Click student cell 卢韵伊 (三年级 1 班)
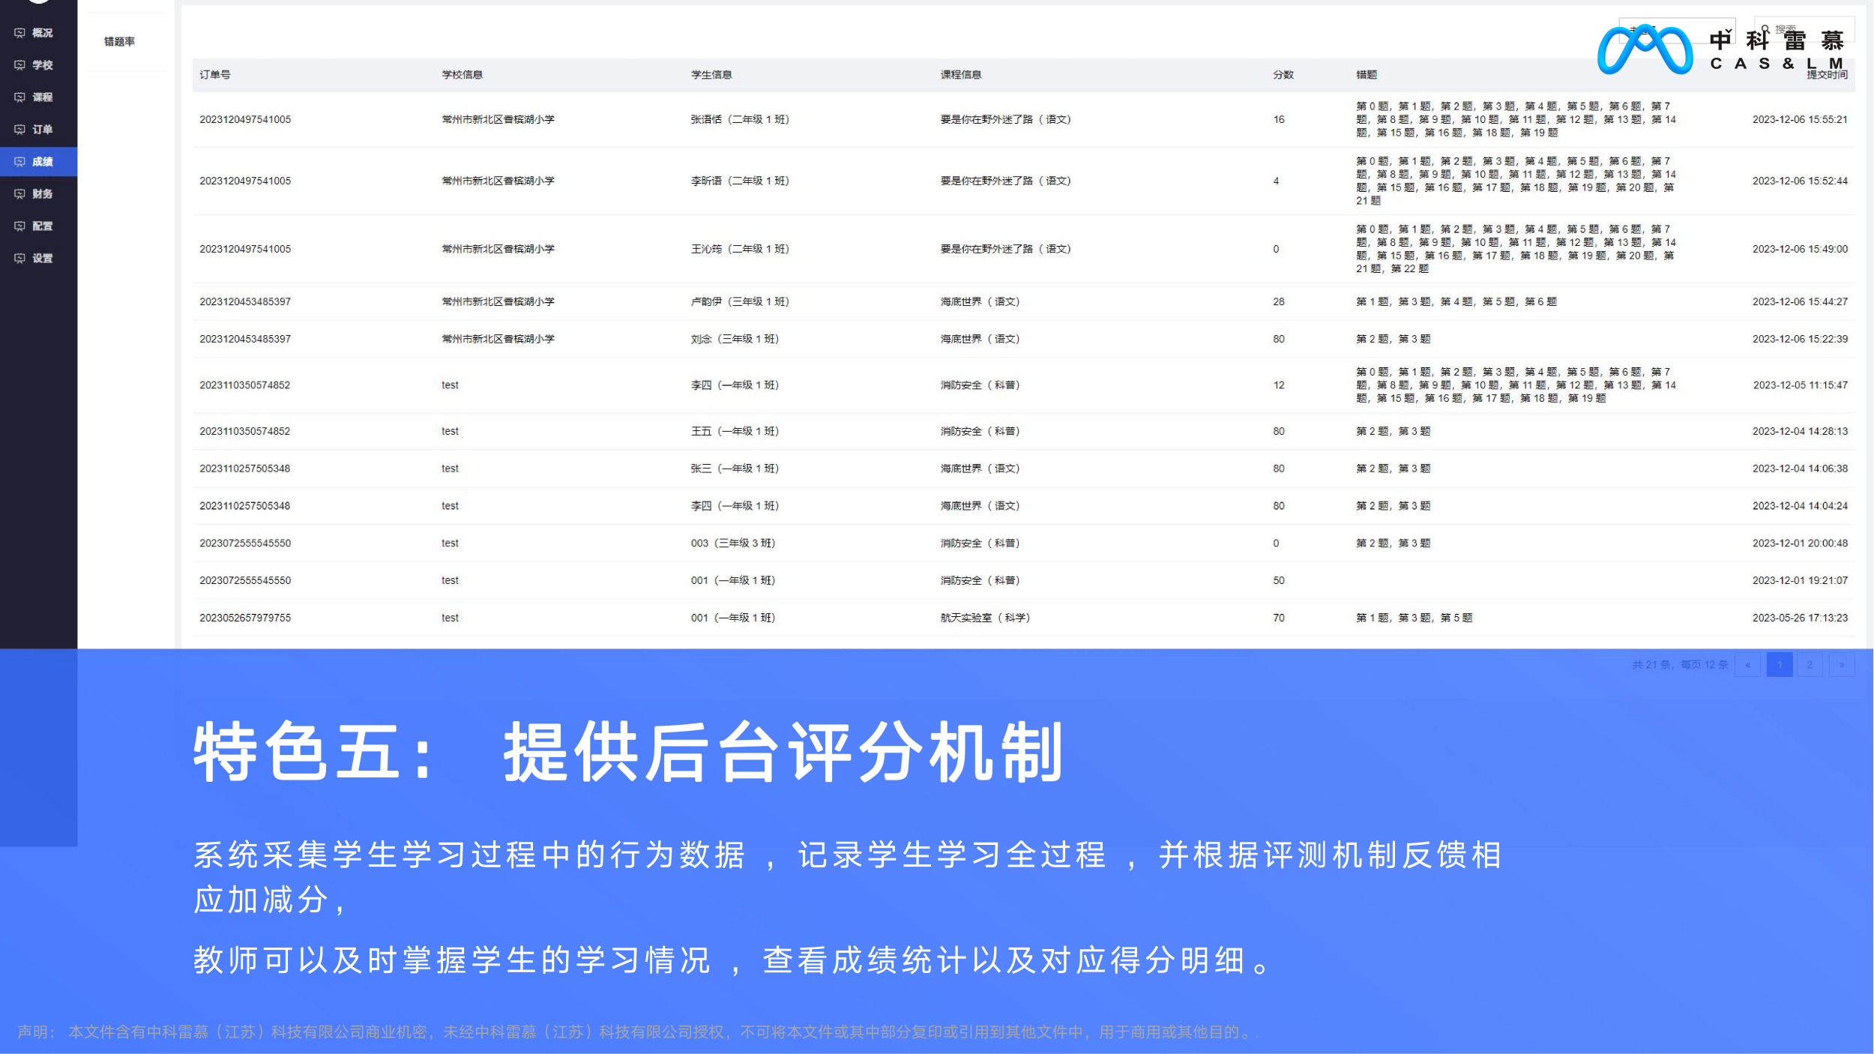This screenshot has width=1874, height=1054. (740, 302)
